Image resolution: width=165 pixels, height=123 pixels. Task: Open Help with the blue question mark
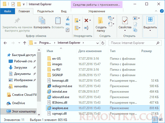tap(162, 11)
